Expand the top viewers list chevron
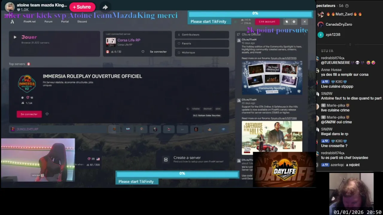Screen dimensions: 383x215 (350, 44)
